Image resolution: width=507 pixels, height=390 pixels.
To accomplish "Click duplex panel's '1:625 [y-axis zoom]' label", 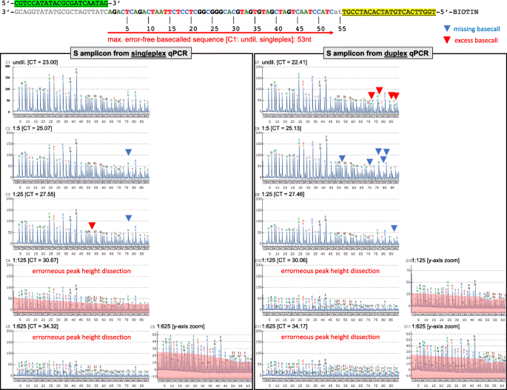I will click(436, 326).
